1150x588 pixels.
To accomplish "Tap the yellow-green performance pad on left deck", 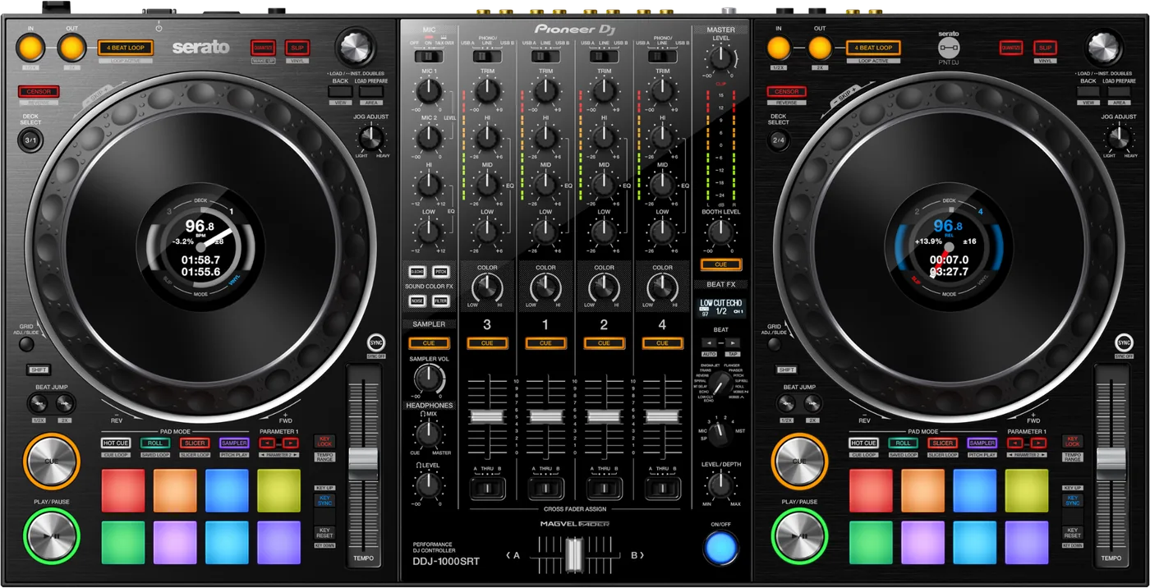I will pyautogui.click(x=279, y=490).
